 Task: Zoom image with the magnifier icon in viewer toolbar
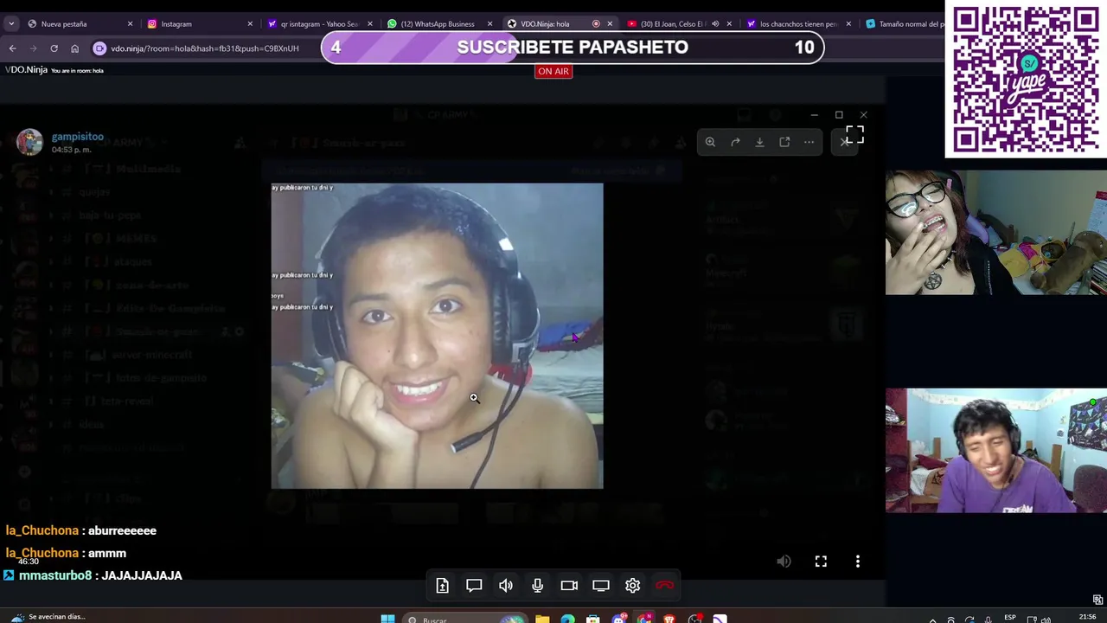click(710, 142)
